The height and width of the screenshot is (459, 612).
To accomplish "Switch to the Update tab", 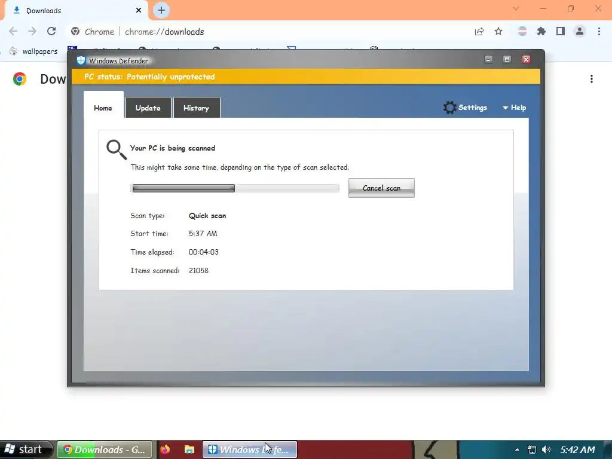I will pos(148,108).
